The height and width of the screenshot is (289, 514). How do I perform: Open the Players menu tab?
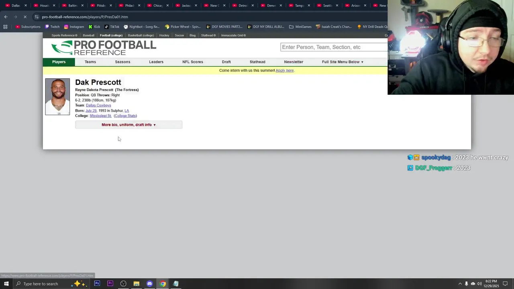[59, 62]
